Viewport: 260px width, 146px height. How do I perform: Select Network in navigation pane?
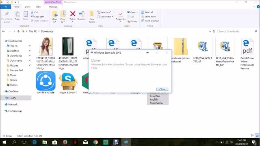(x=13, y=105)
